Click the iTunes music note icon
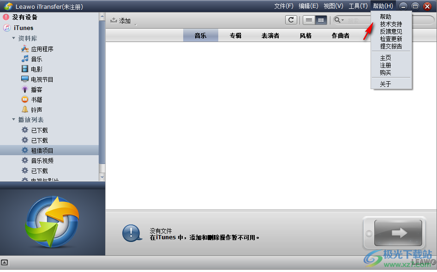Screen dimensions: 437x272 click(6, 28)
